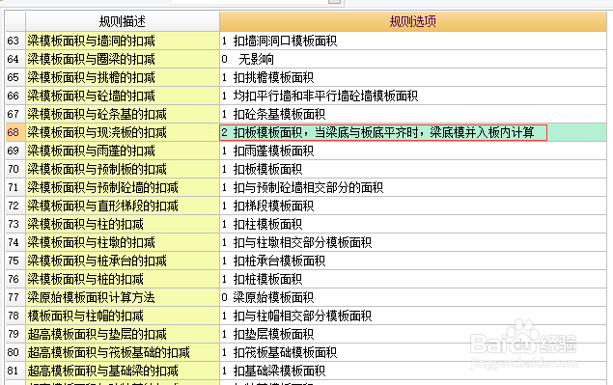Select row 75 梁模板面积与桩承台的扣减
This screenshot has height=385, width=613.
[x=123, y=261]
